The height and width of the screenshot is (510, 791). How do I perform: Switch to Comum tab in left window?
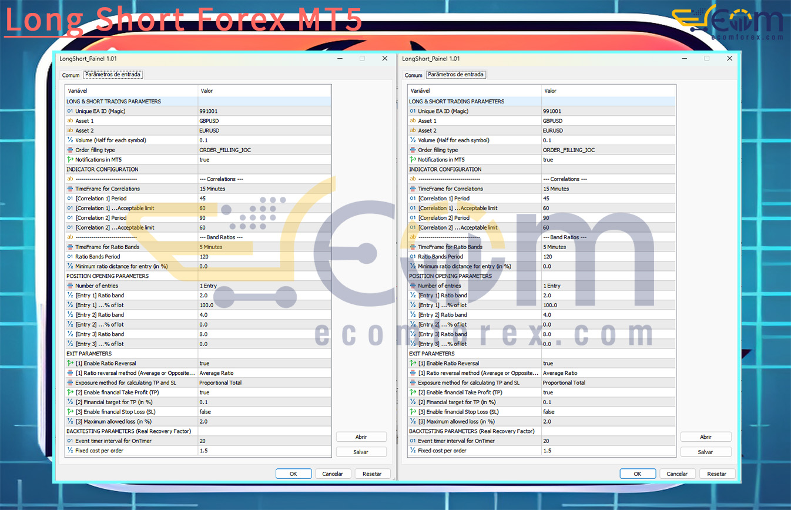71,75
